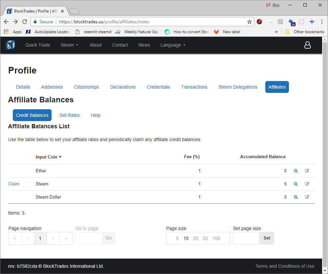Click the Go to page input field
Viewport: 328px width, 274px height.
coord(89,238)
